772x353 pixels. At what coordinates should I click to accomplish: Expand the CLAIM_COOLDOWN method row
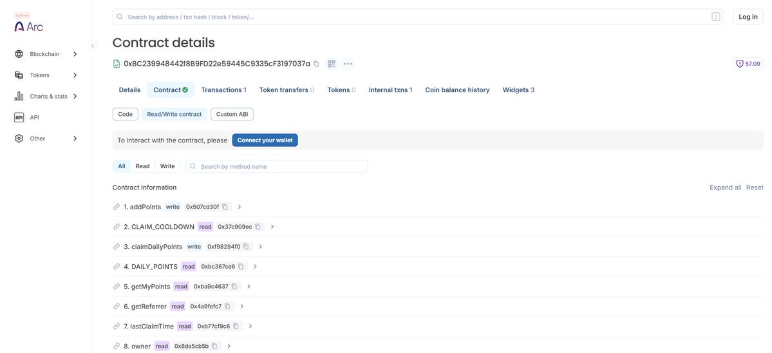272,227
